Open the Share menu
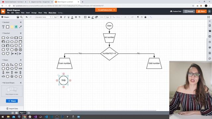212x119 pixels. pos(40,13)
